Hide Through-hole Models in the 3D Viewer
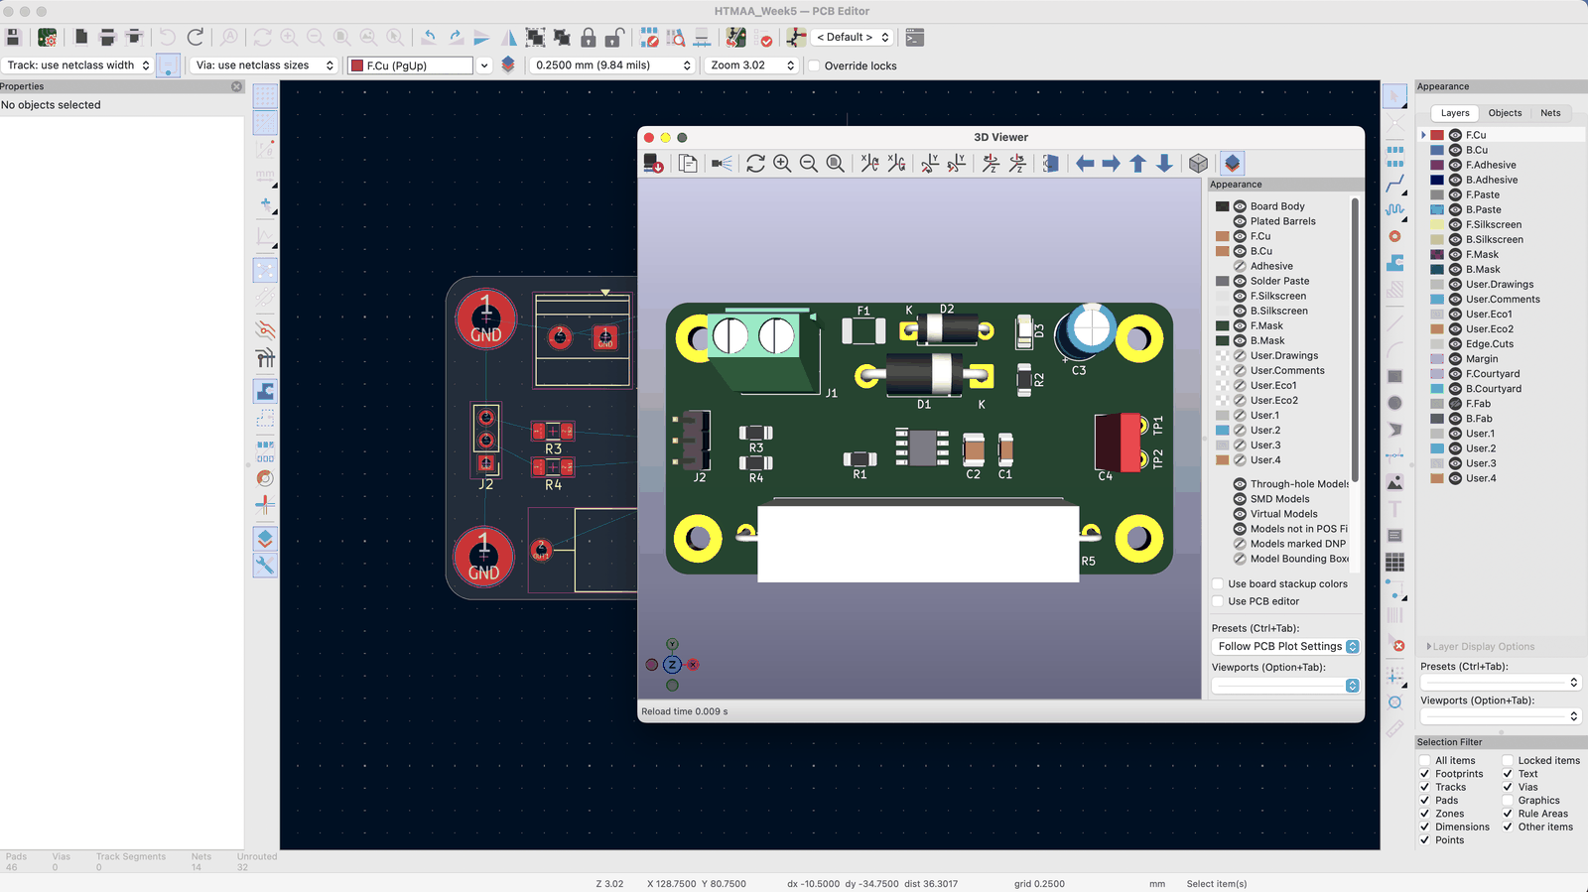The height and width of the screenshot is (892, 1588). click(1240, 484)
